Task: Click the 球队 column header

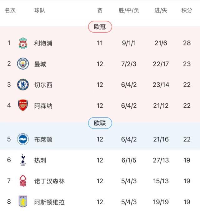Action: pyautogui.click(x=40, y=10)
